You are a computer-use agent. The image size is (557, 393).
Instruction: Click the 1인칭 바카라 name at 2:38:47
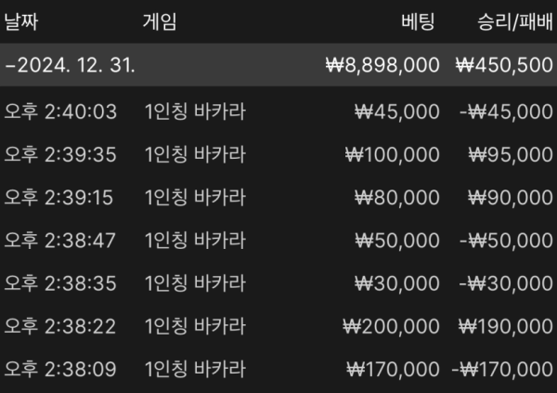195,241
